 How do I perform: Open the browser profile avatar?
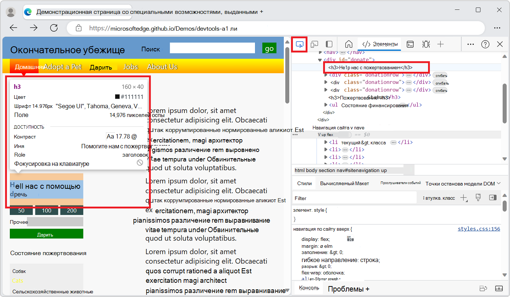pos(11,12)
